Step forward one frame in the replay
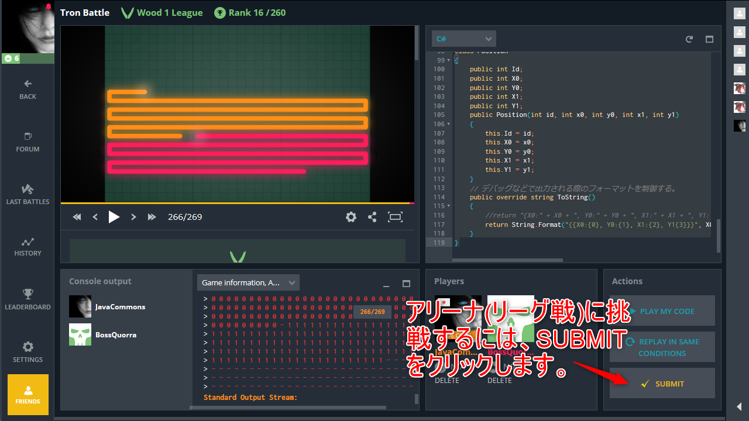Viewport: 749px width, 421px height. [133, 217]
